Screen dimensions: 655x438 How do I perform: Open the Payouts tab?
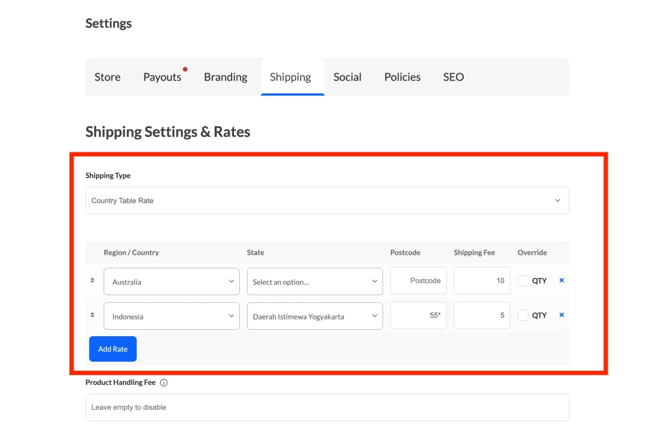162,77
